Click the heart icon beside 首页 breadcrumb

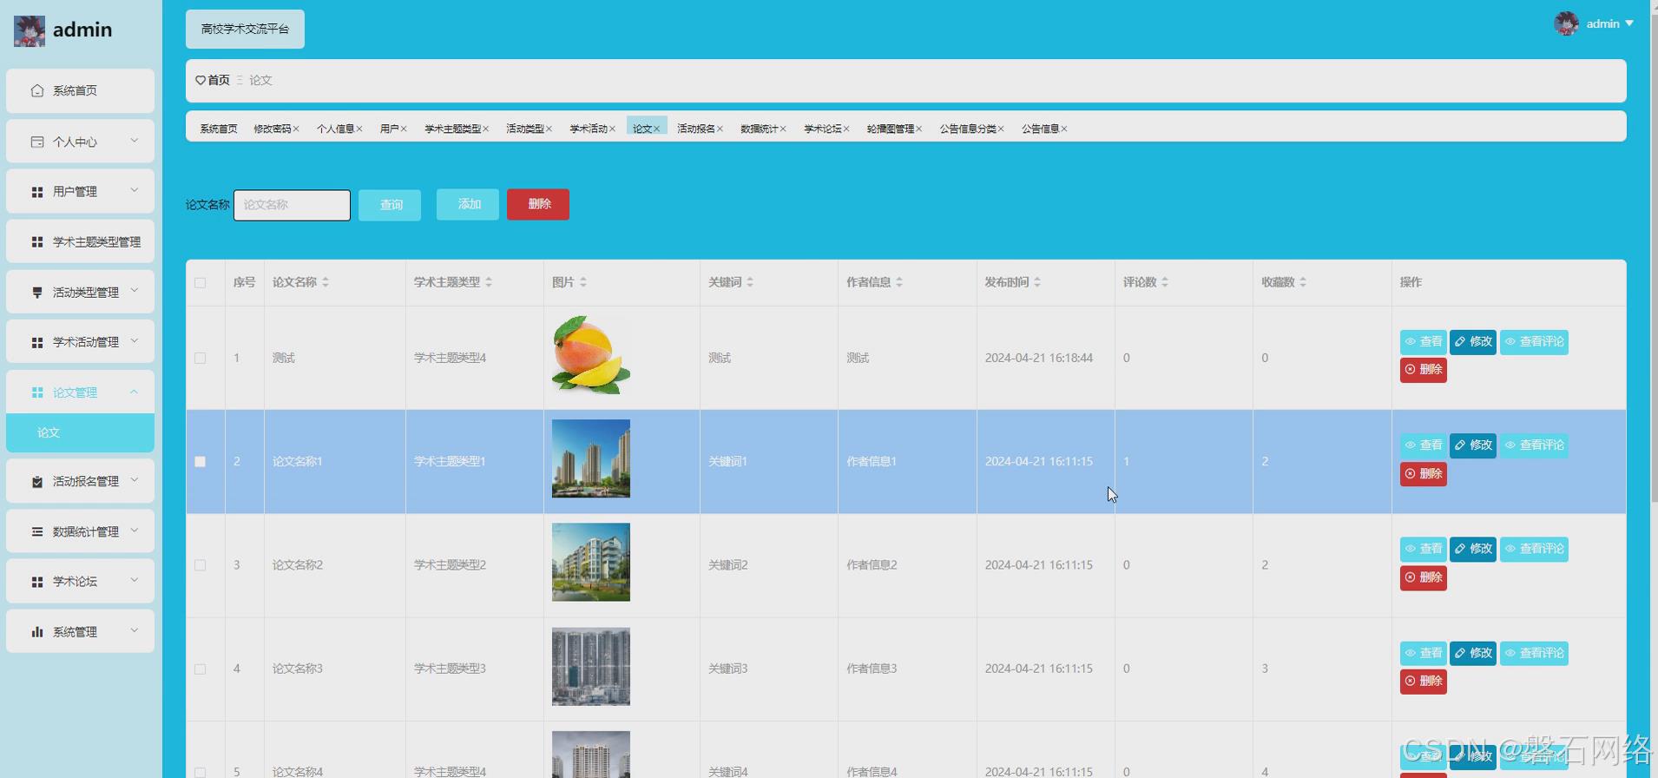201,80
